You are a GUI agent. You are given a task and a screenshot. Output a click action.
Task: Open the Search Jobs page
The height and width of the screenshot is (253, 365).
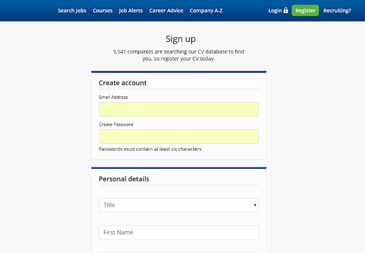[72, 10]
